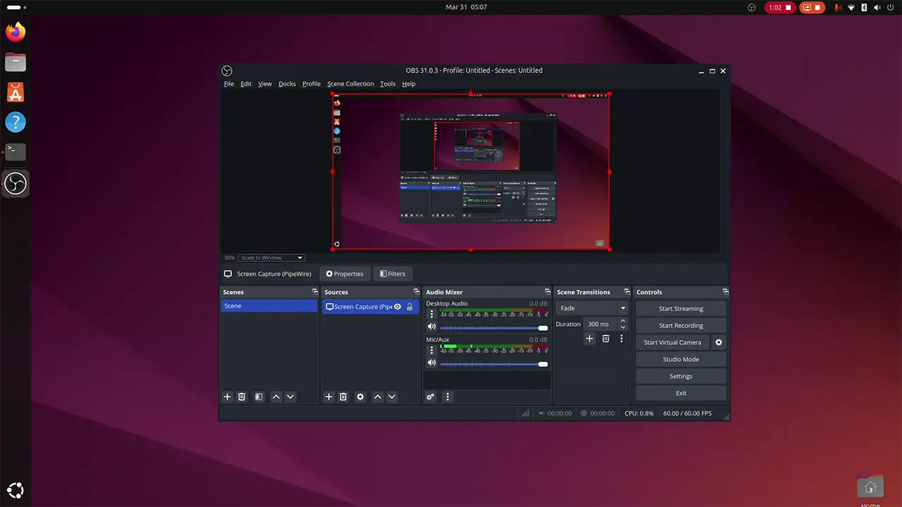902x507 pixels.
Task: Remove selected source with trash icon
Action: pos(343,397)
